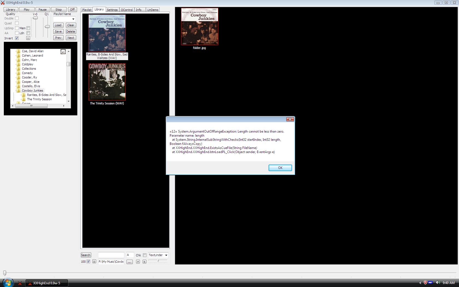Click the folder icon beside Comedy
Viewport: 459px width, 287px height.
[19, 73]
